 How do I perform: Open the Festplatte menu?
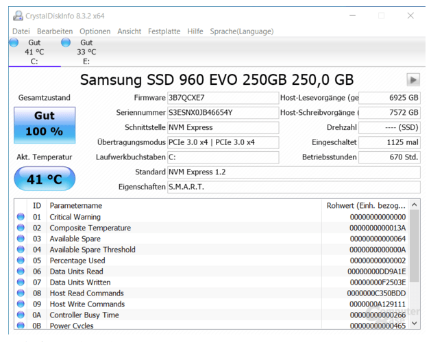164,31
